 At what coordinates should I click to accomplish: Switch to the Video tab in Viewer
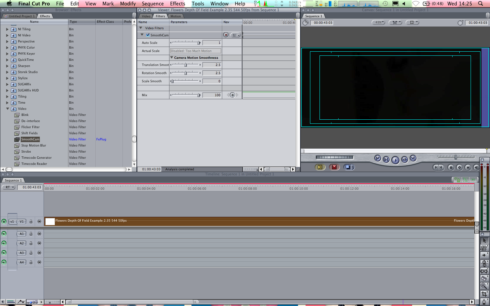coord(146,16)
